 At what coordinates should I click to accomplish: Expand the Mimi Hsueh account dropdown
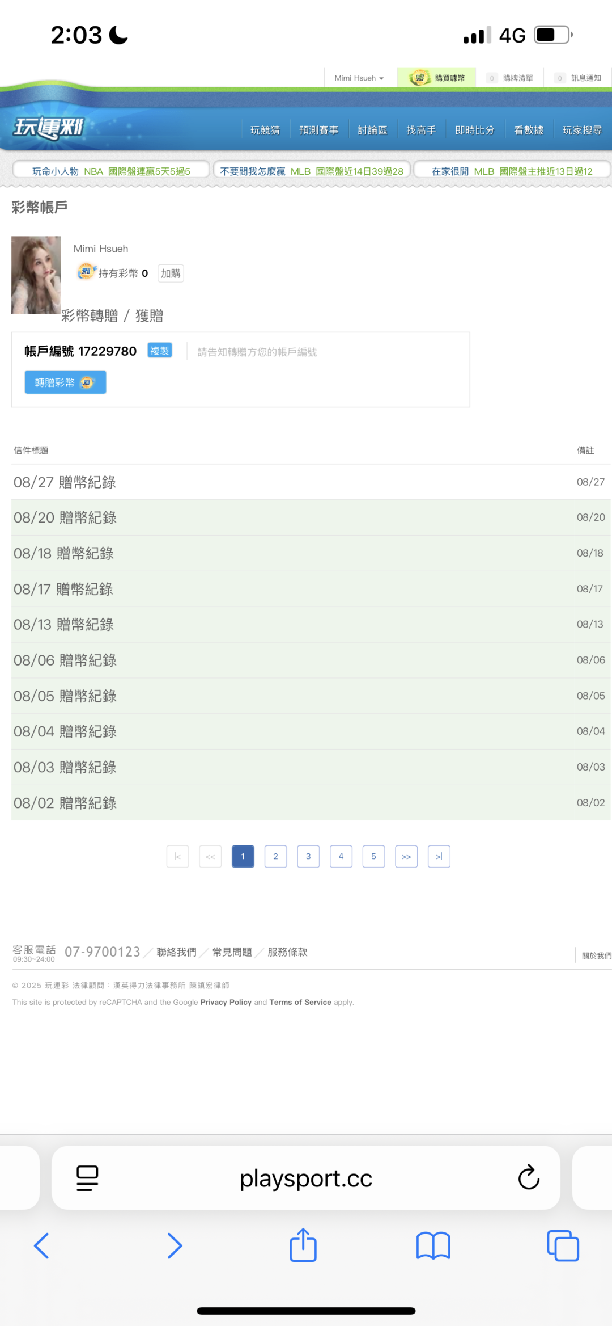[x=359, y=78]
